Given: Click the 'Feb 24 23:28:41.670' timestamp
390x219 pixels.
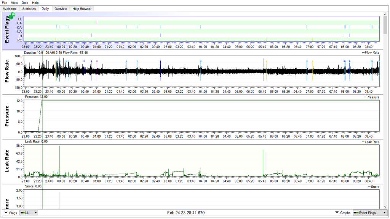Looking at the screenshot, I should click(x=186, y=213).
